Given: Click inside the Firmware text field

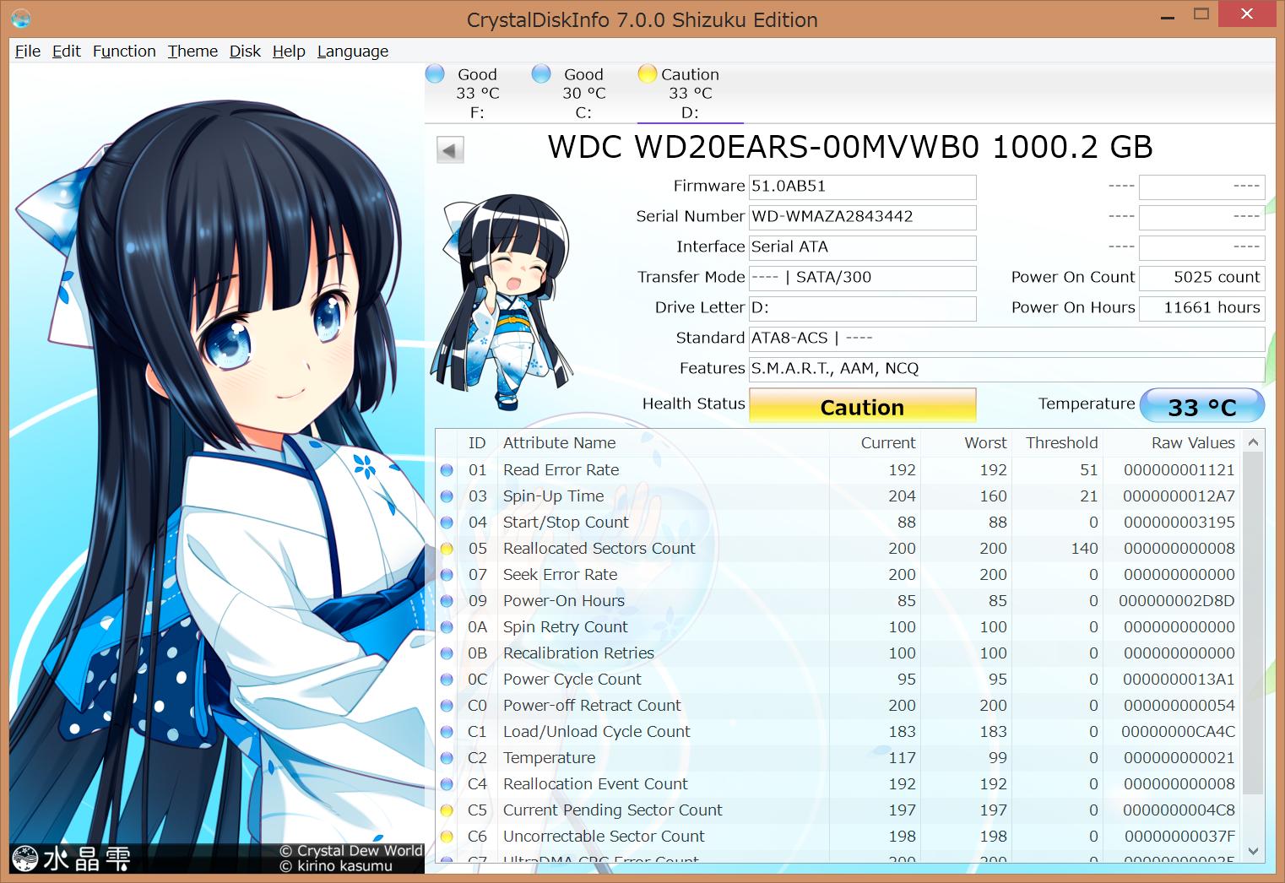Looking at the screenshot, I should click(x=861, y=187).
